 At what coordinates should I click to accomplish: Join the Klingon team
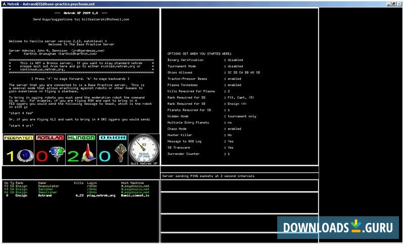pos(81,150)
